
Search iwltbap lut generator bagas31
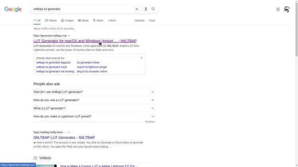point(54,62)
